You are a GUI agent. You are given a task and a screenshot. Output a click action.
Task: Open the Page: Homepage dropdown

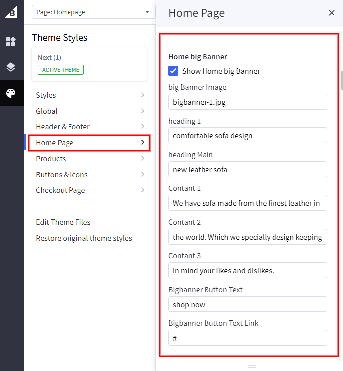click(x=93, y=12)
